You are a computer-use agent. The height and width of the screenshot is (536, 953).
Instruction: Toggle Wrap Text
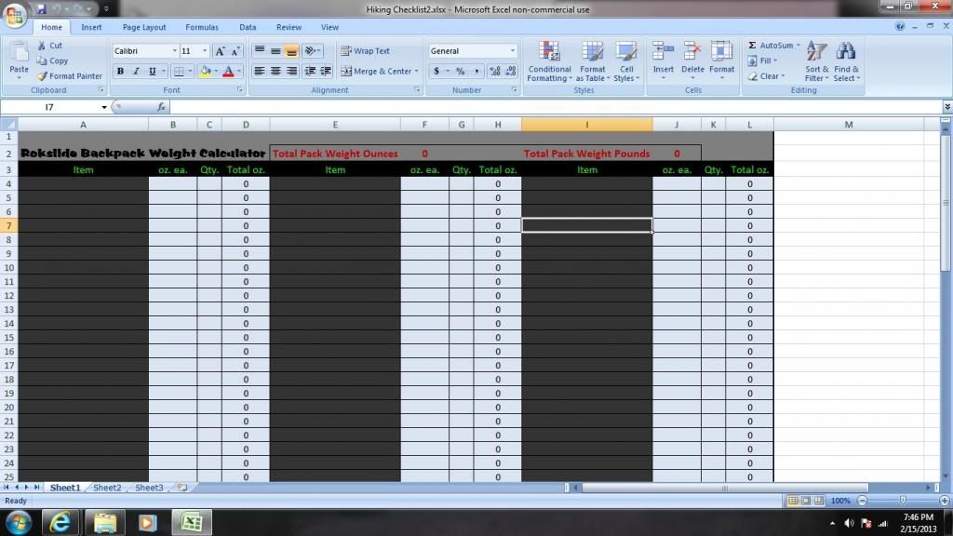[x=365, y=51]
